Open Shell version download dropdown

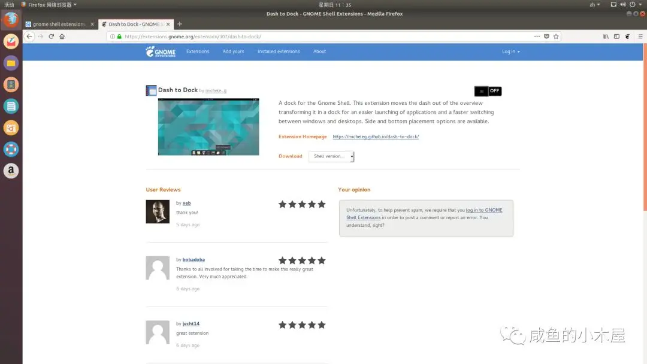331,156
